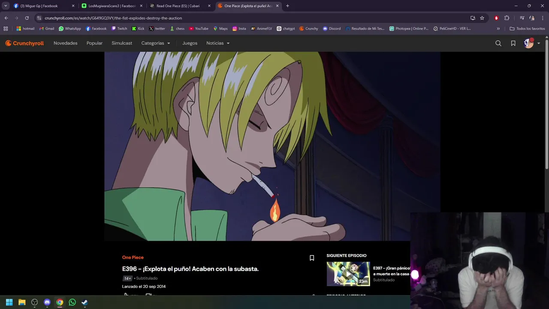The width and height of the screenshot is (549, 309).
Task: Open Chrome extensions puzzle icon
Action: click(x=507, y=18)
